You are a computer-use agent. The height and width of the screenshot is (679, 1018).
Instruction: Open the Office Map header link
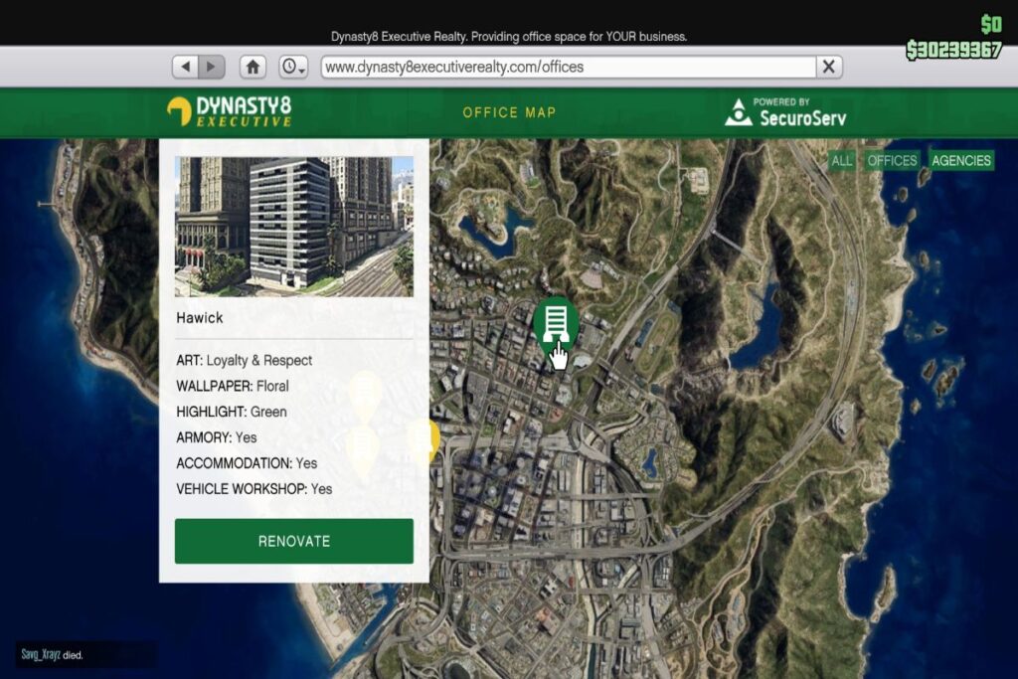(x=509, y=112)
